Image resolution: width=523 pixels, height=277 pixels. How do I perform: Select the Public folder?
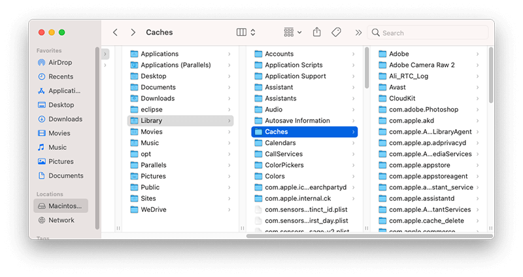pos(180,187)
